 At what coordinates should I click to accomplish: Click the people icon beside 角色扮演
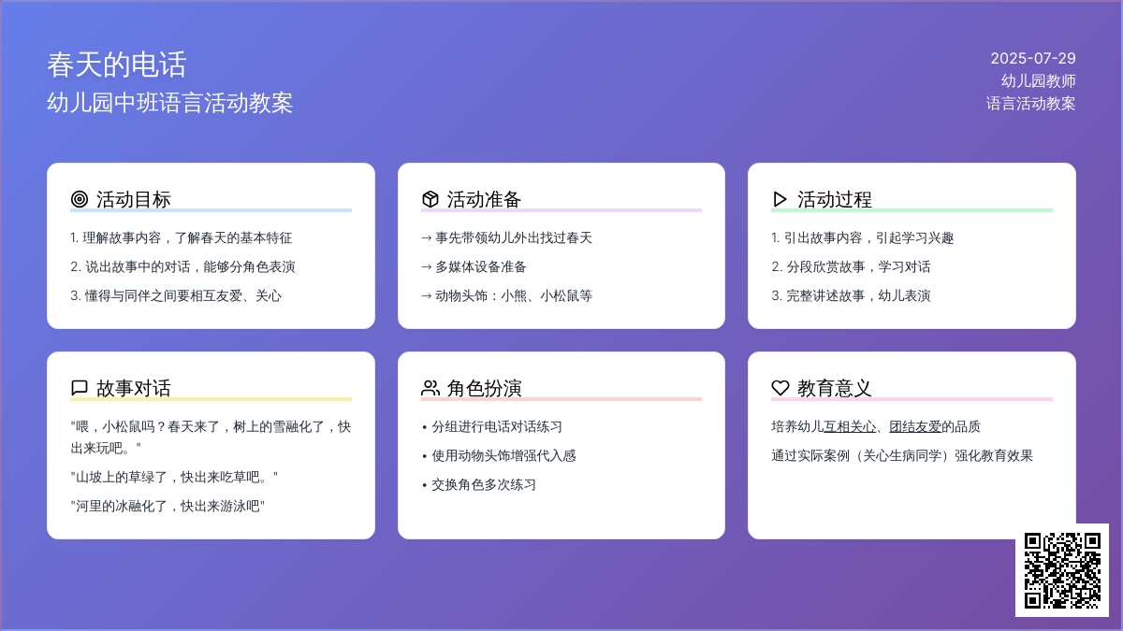430,388
